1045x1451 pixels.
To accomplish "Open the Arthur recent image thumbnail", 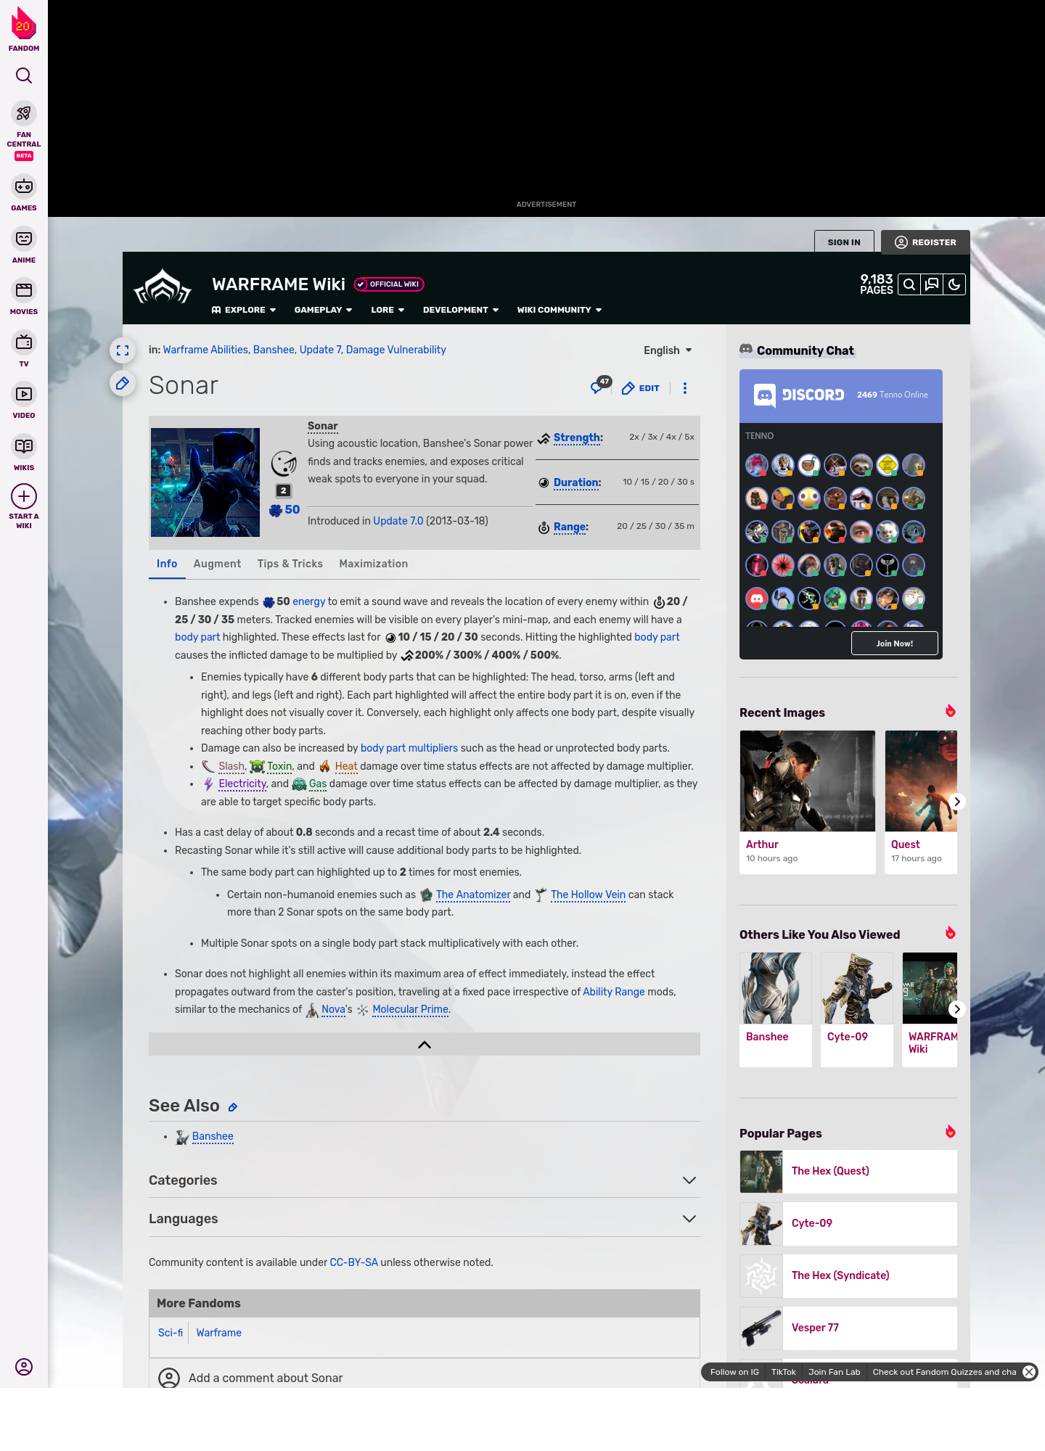I will (808, 781).
